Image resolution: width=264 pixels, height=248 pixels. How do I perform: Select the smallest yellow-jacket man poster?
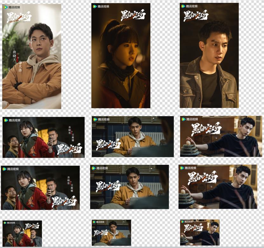click(112, 233)
